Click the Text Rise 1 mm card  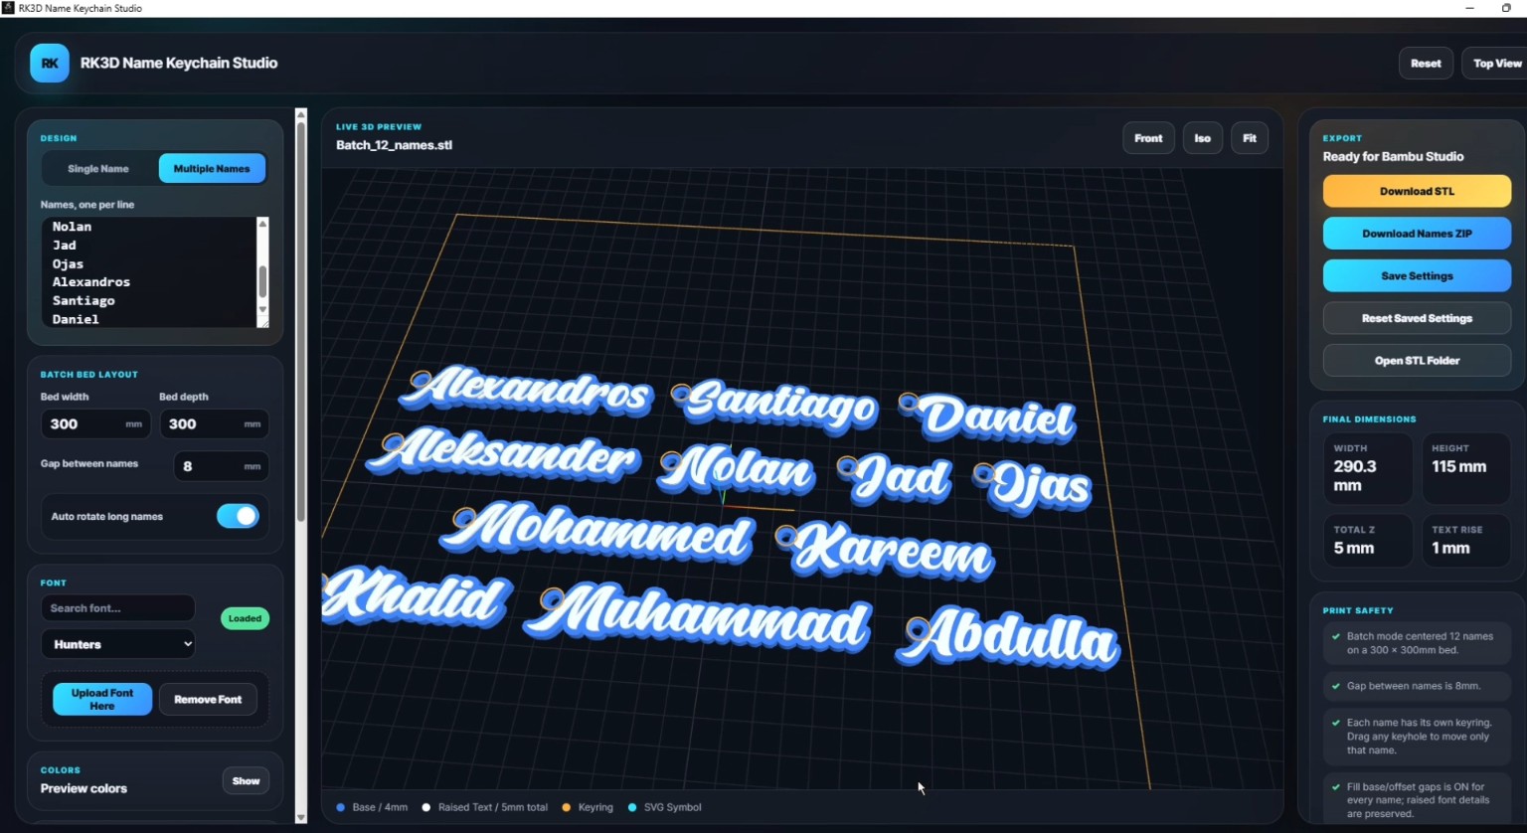1465,541
